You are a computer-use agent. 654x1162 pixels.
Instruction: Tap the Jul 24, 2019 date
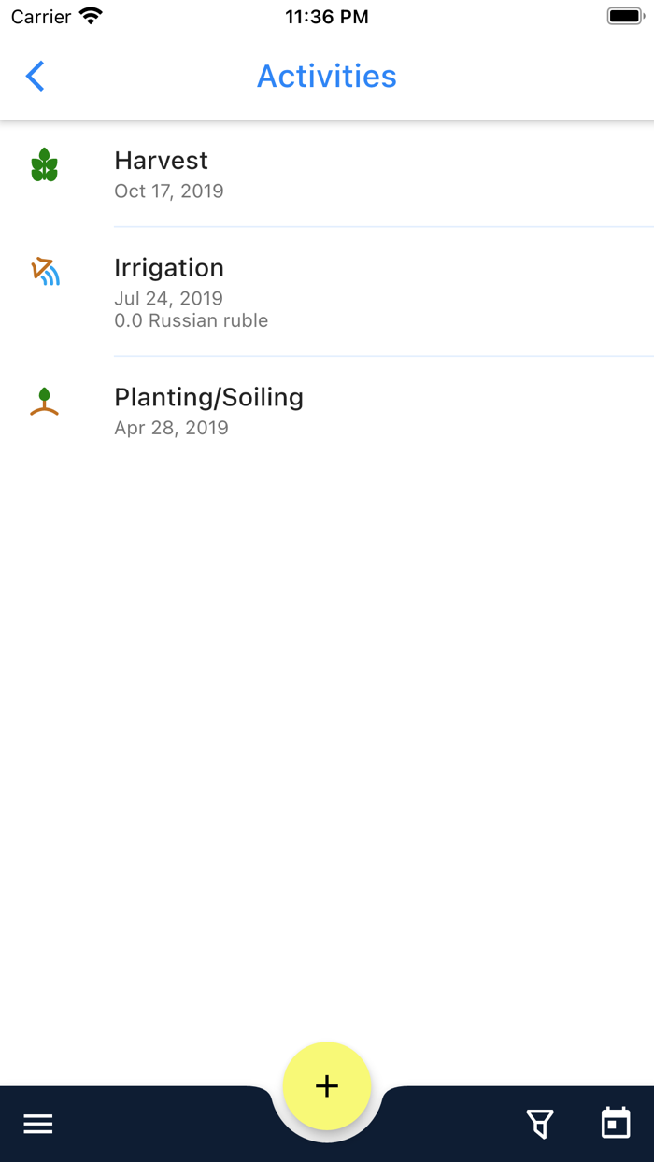point(168,299)
